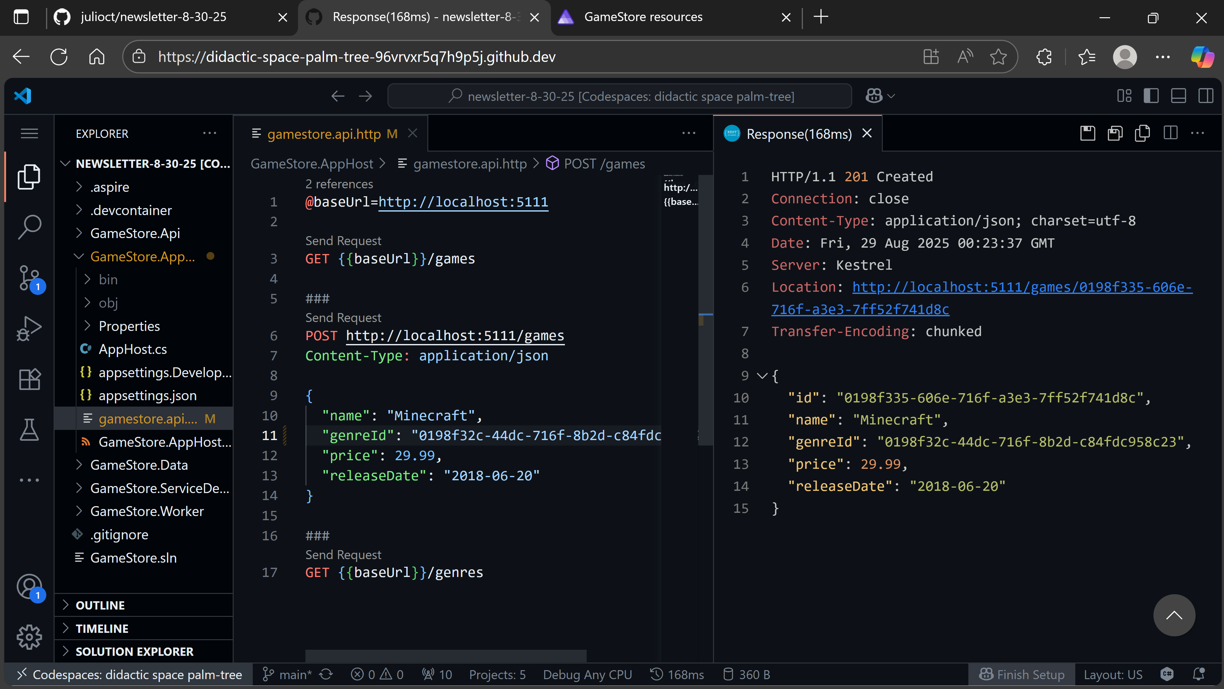This screenshot has height=689, width=1224.
Task: Open the Testing flask view
Action: point(29,430)
